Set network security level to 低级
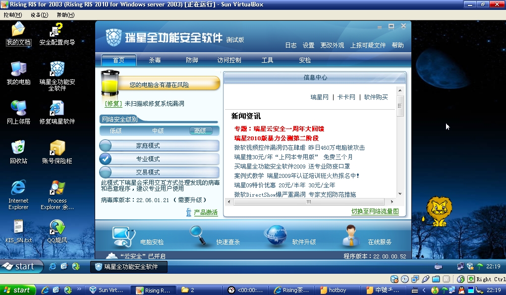 pyautogui.click(x=115, y=130)
